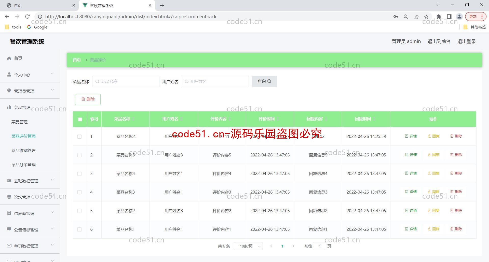Image resolution: width=489 pixels, height=262 pixels.
Task: Click the monitor icon beside 公告信息管理
Action: [9, 229]
